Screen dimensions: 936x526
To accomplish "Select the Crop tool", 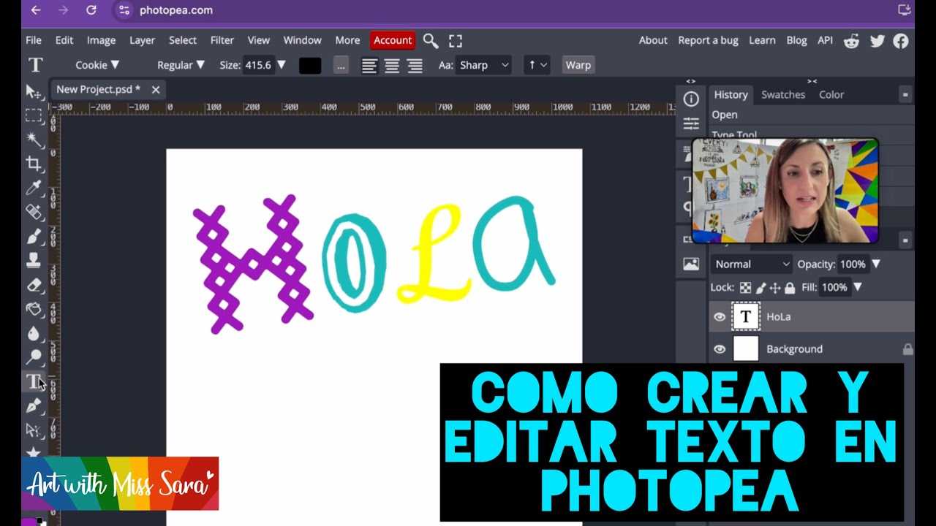I will (x=34, y=163).
